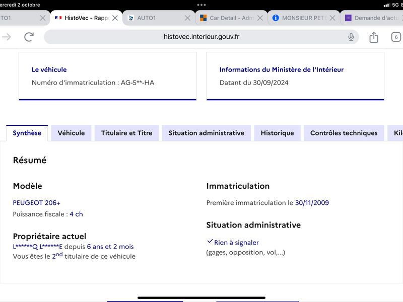Close the Car Detail browser tab
403x302 pixels.
point(260,18)
